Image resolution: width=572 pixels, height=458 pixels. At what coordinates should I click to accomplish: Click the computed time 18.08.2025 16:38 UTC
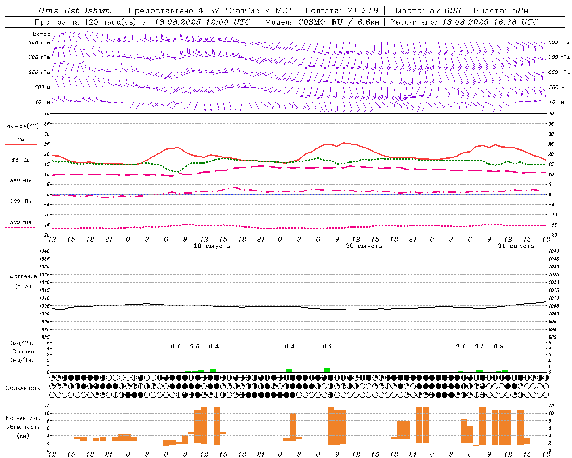[490, 22]
